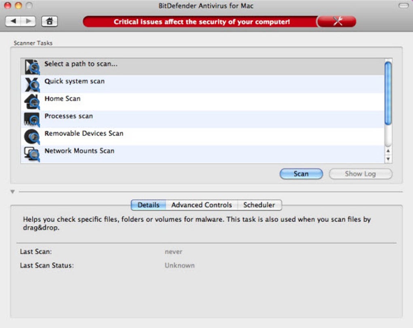Screen dimensions: 413x328
Task: Go forward with the right arrow button
Action: point(28,21)
